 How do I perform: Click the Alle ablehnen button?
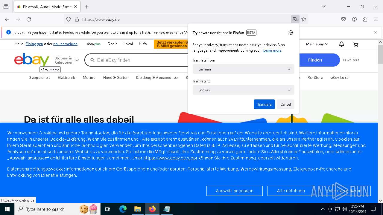[291, 191]
